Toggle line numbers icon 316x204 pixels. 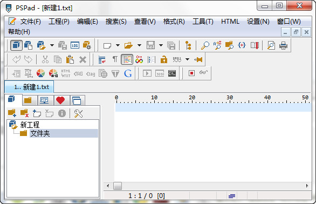[152, 59]
